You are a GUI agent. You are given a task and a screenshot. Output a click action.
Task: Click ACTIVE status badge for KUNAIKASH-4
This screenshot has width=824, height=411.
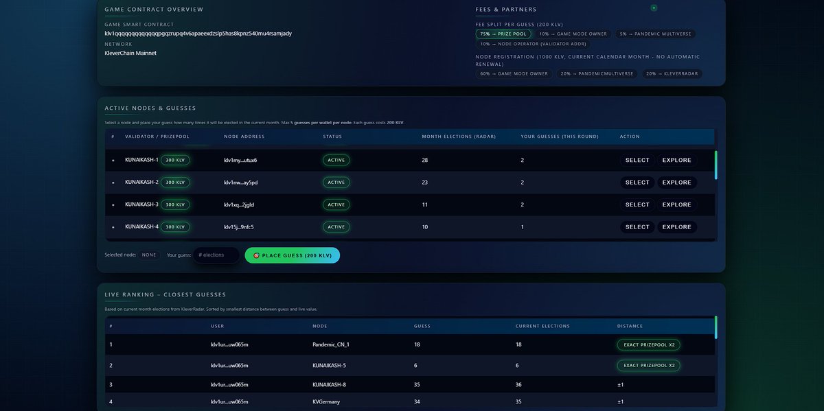(x=336, y=226)
